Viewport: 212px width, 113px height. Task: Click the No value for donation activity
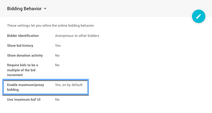(57, 55)
